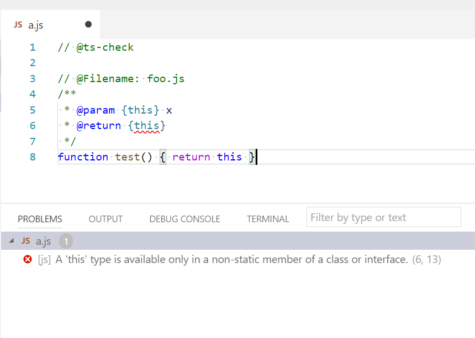Click the error count badge next to a.js
The width and height of the screenshot is (475, 338).
click(66, 241)
